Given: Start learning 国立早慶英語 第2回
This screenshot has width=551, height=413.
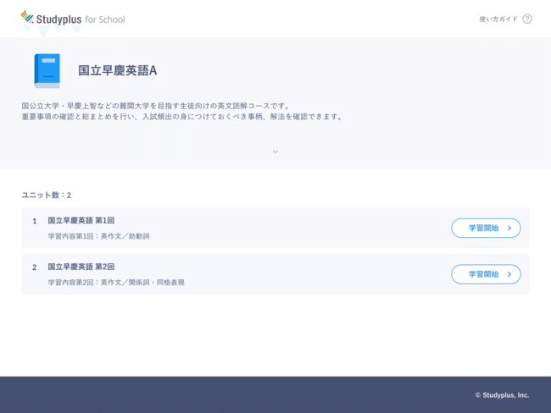Looking at the screenshot, I should pyautogui.click(x=486, y=274).
